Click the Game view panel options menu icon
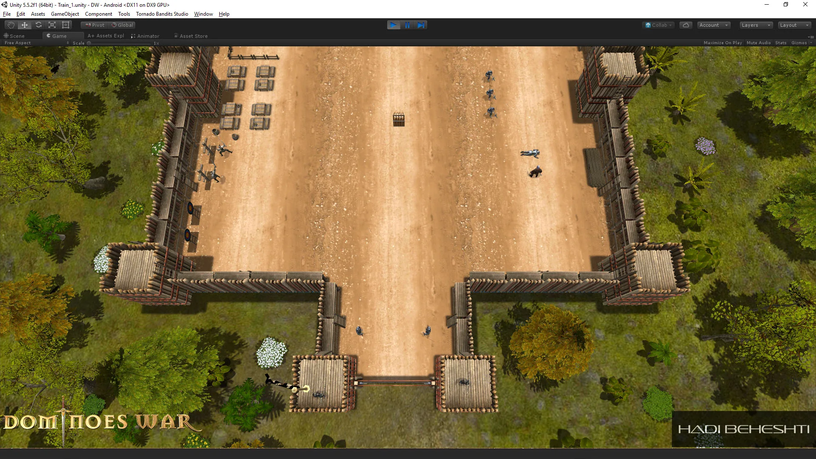 (810, 37)
